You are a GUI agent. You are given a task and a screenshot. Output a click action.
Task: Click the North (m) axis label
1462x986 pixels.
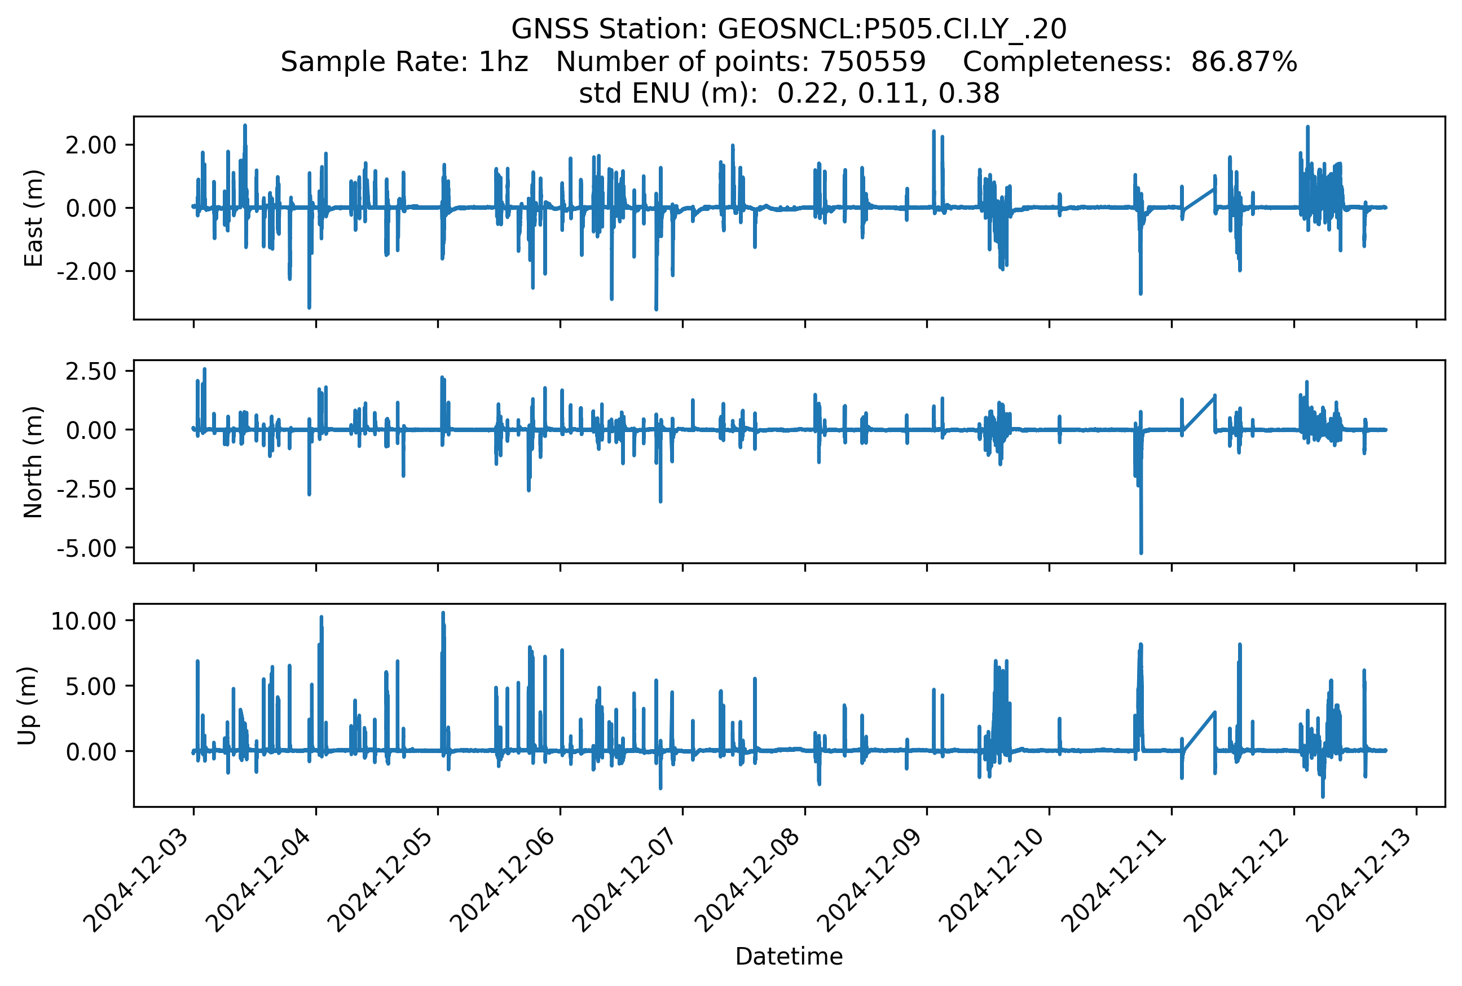click(33, 462)
